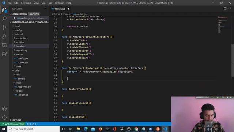Viewport: 234px width, 132px height.
Task: Click the Type here to search box
Action: point(33,129)
